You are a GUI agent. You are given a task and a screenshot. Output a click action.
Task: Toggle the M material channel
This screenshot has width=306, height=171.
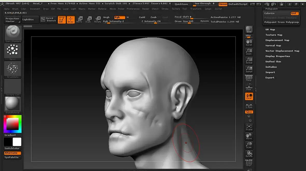click(127, 17)
